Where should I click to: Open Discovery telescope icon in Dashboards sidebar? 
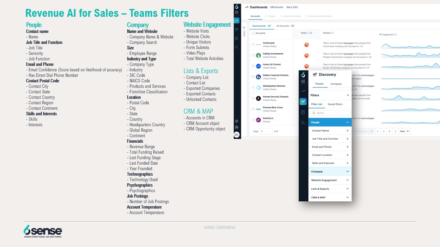click(236, 30)
